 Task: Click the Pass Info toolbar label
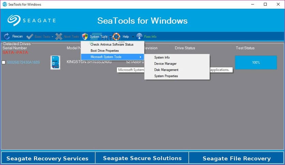[x=150, y=36]
